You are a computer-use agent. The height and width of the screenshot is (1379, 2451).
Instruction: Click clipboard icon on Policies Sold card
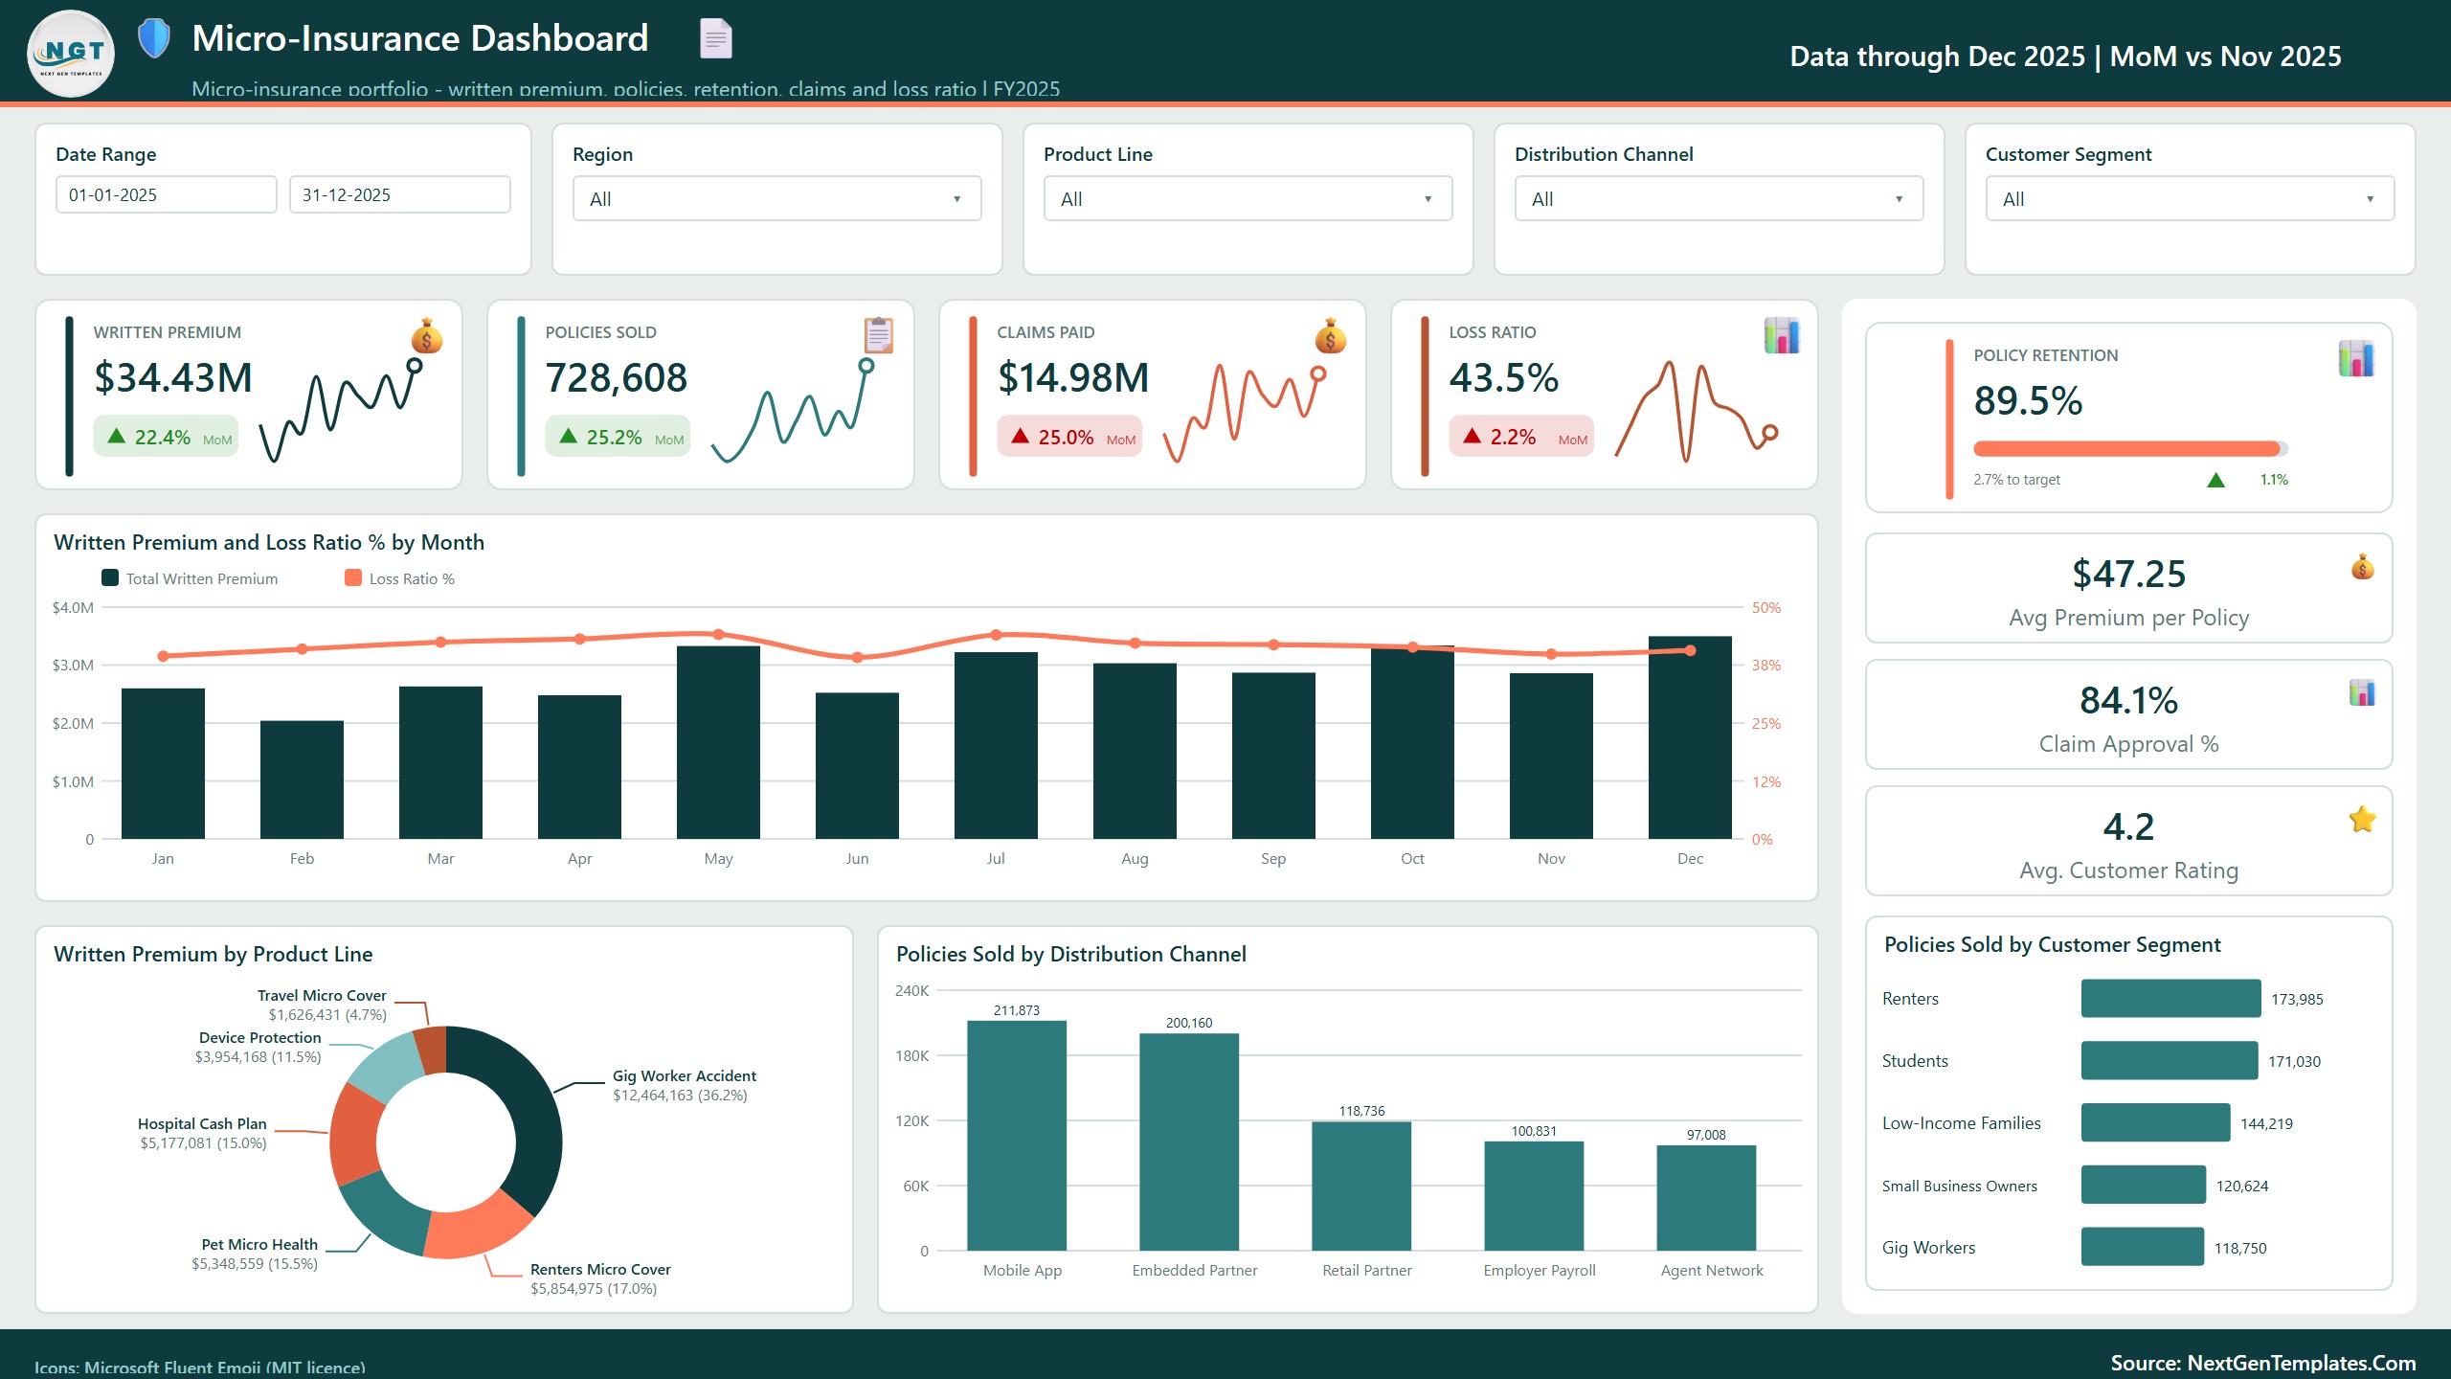coord(879,336)
